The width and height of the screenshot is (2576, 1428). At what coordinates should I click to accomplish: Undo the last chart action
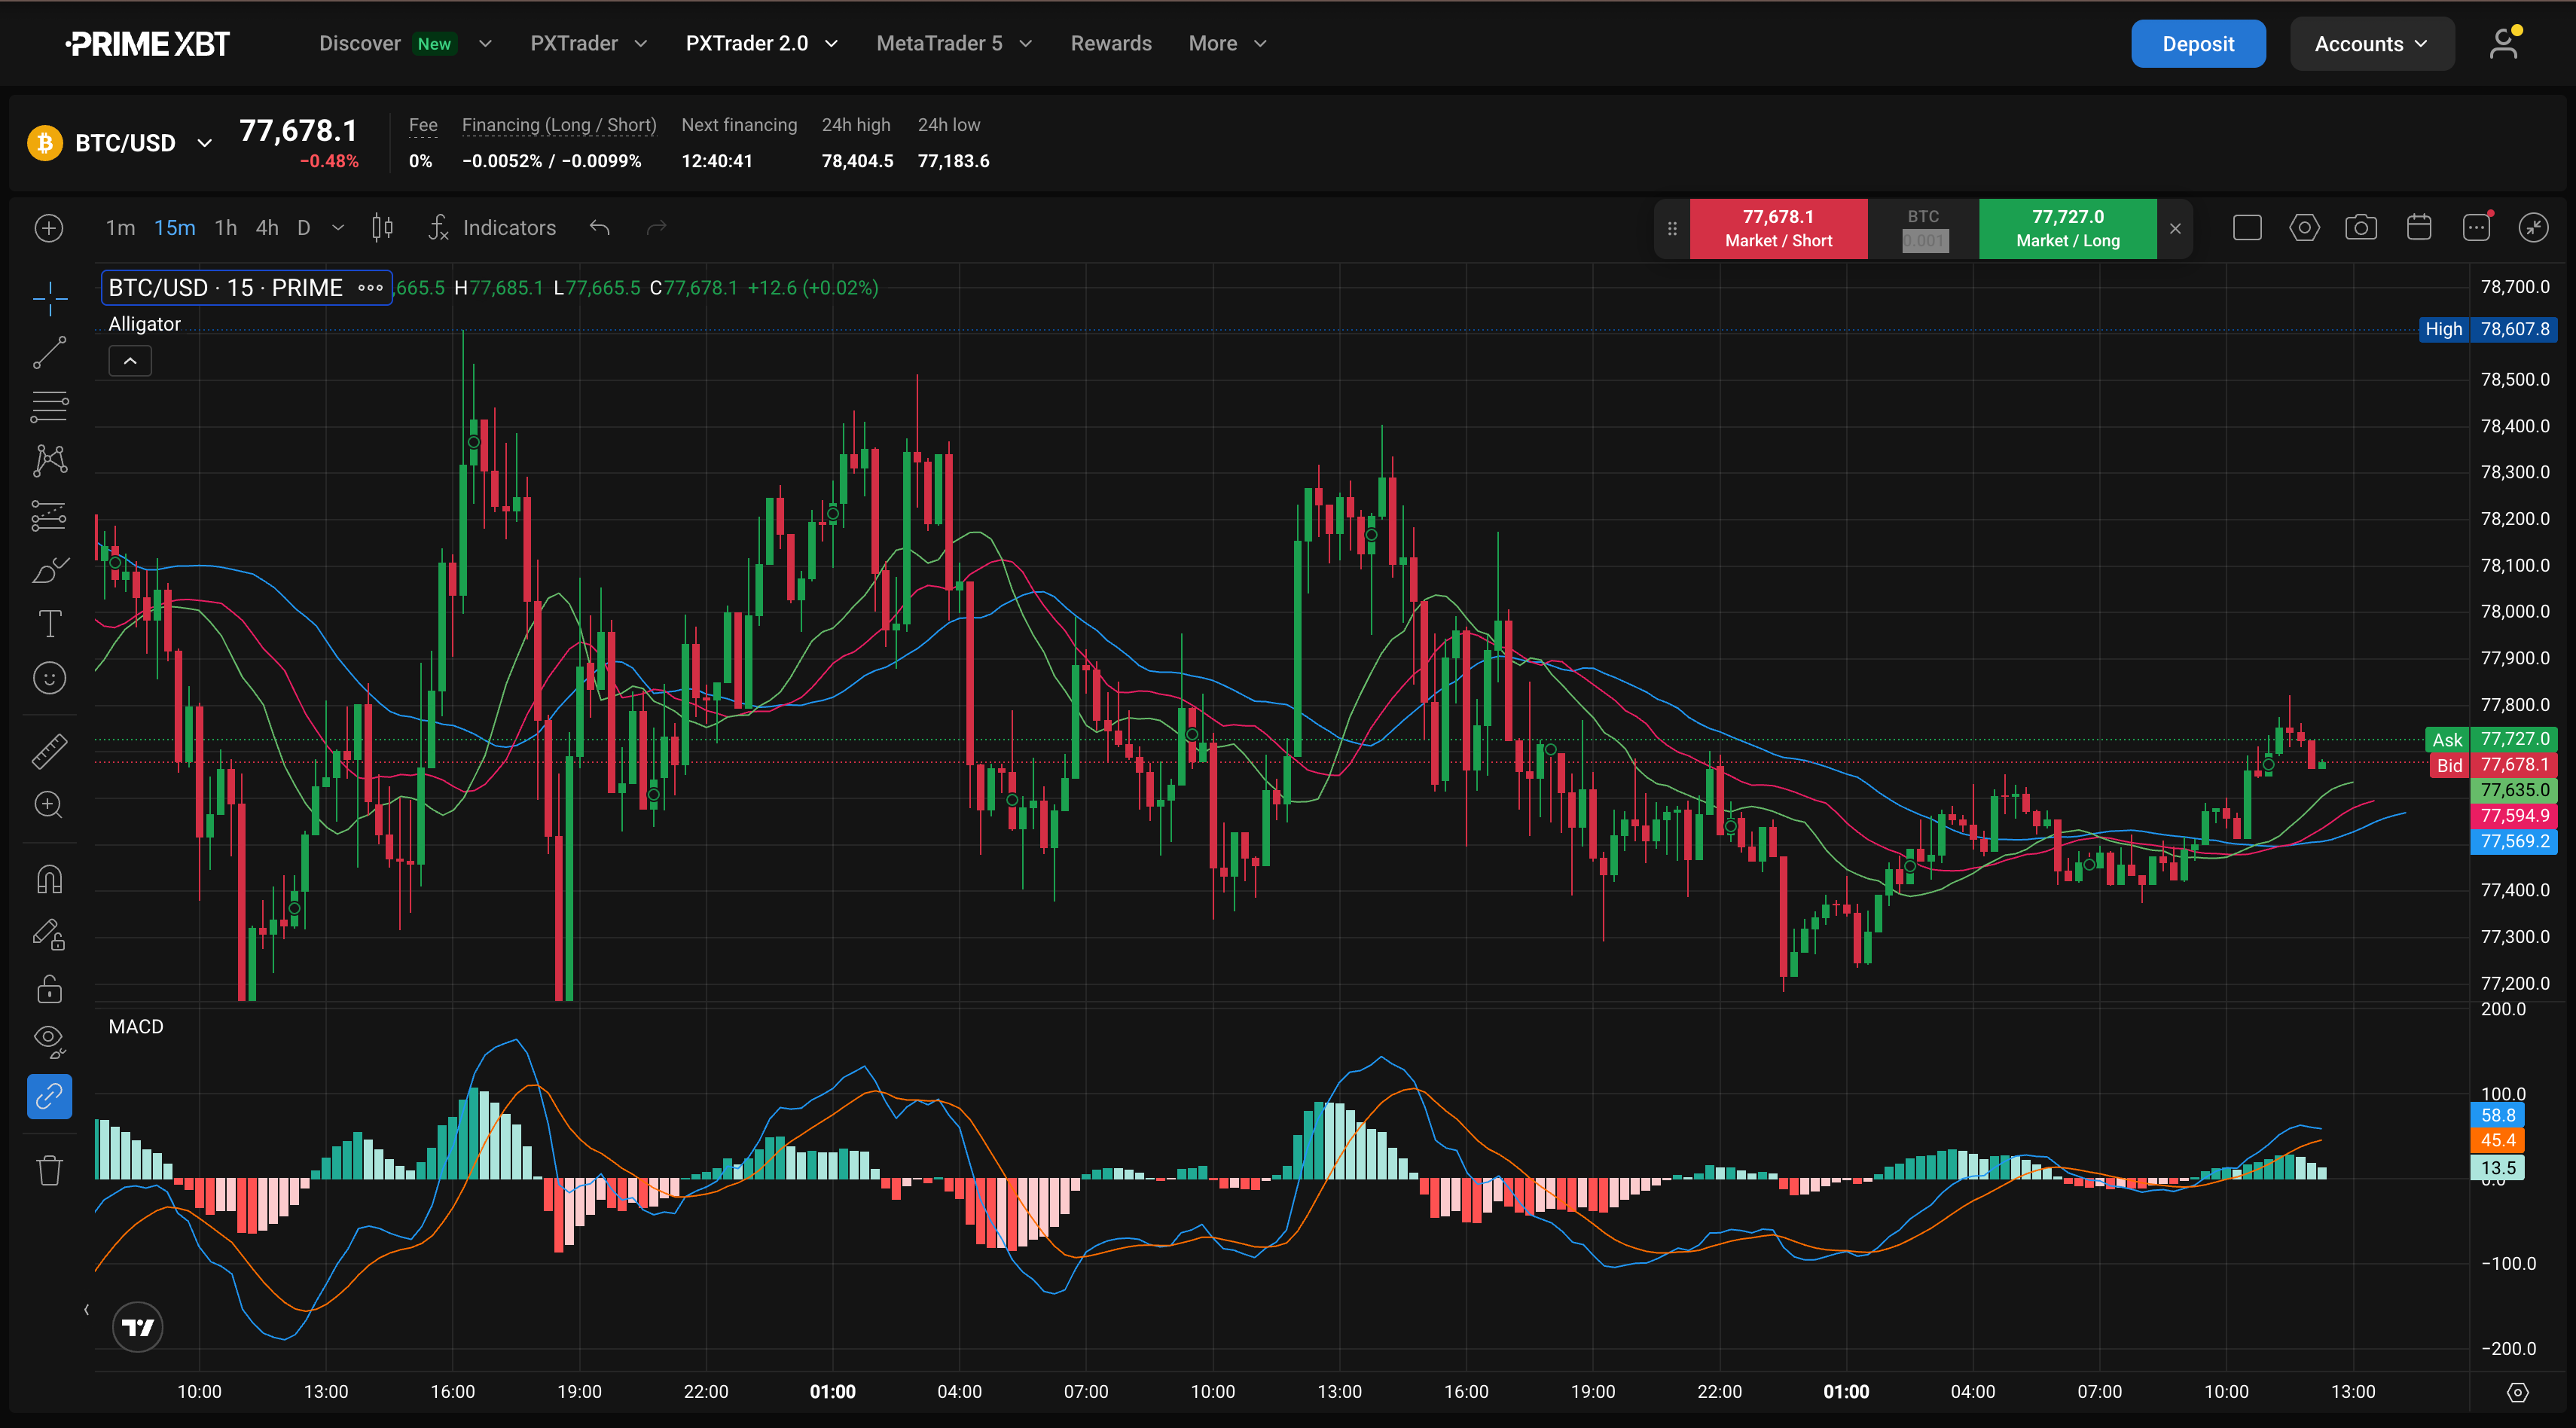click(x=599, y=228)
